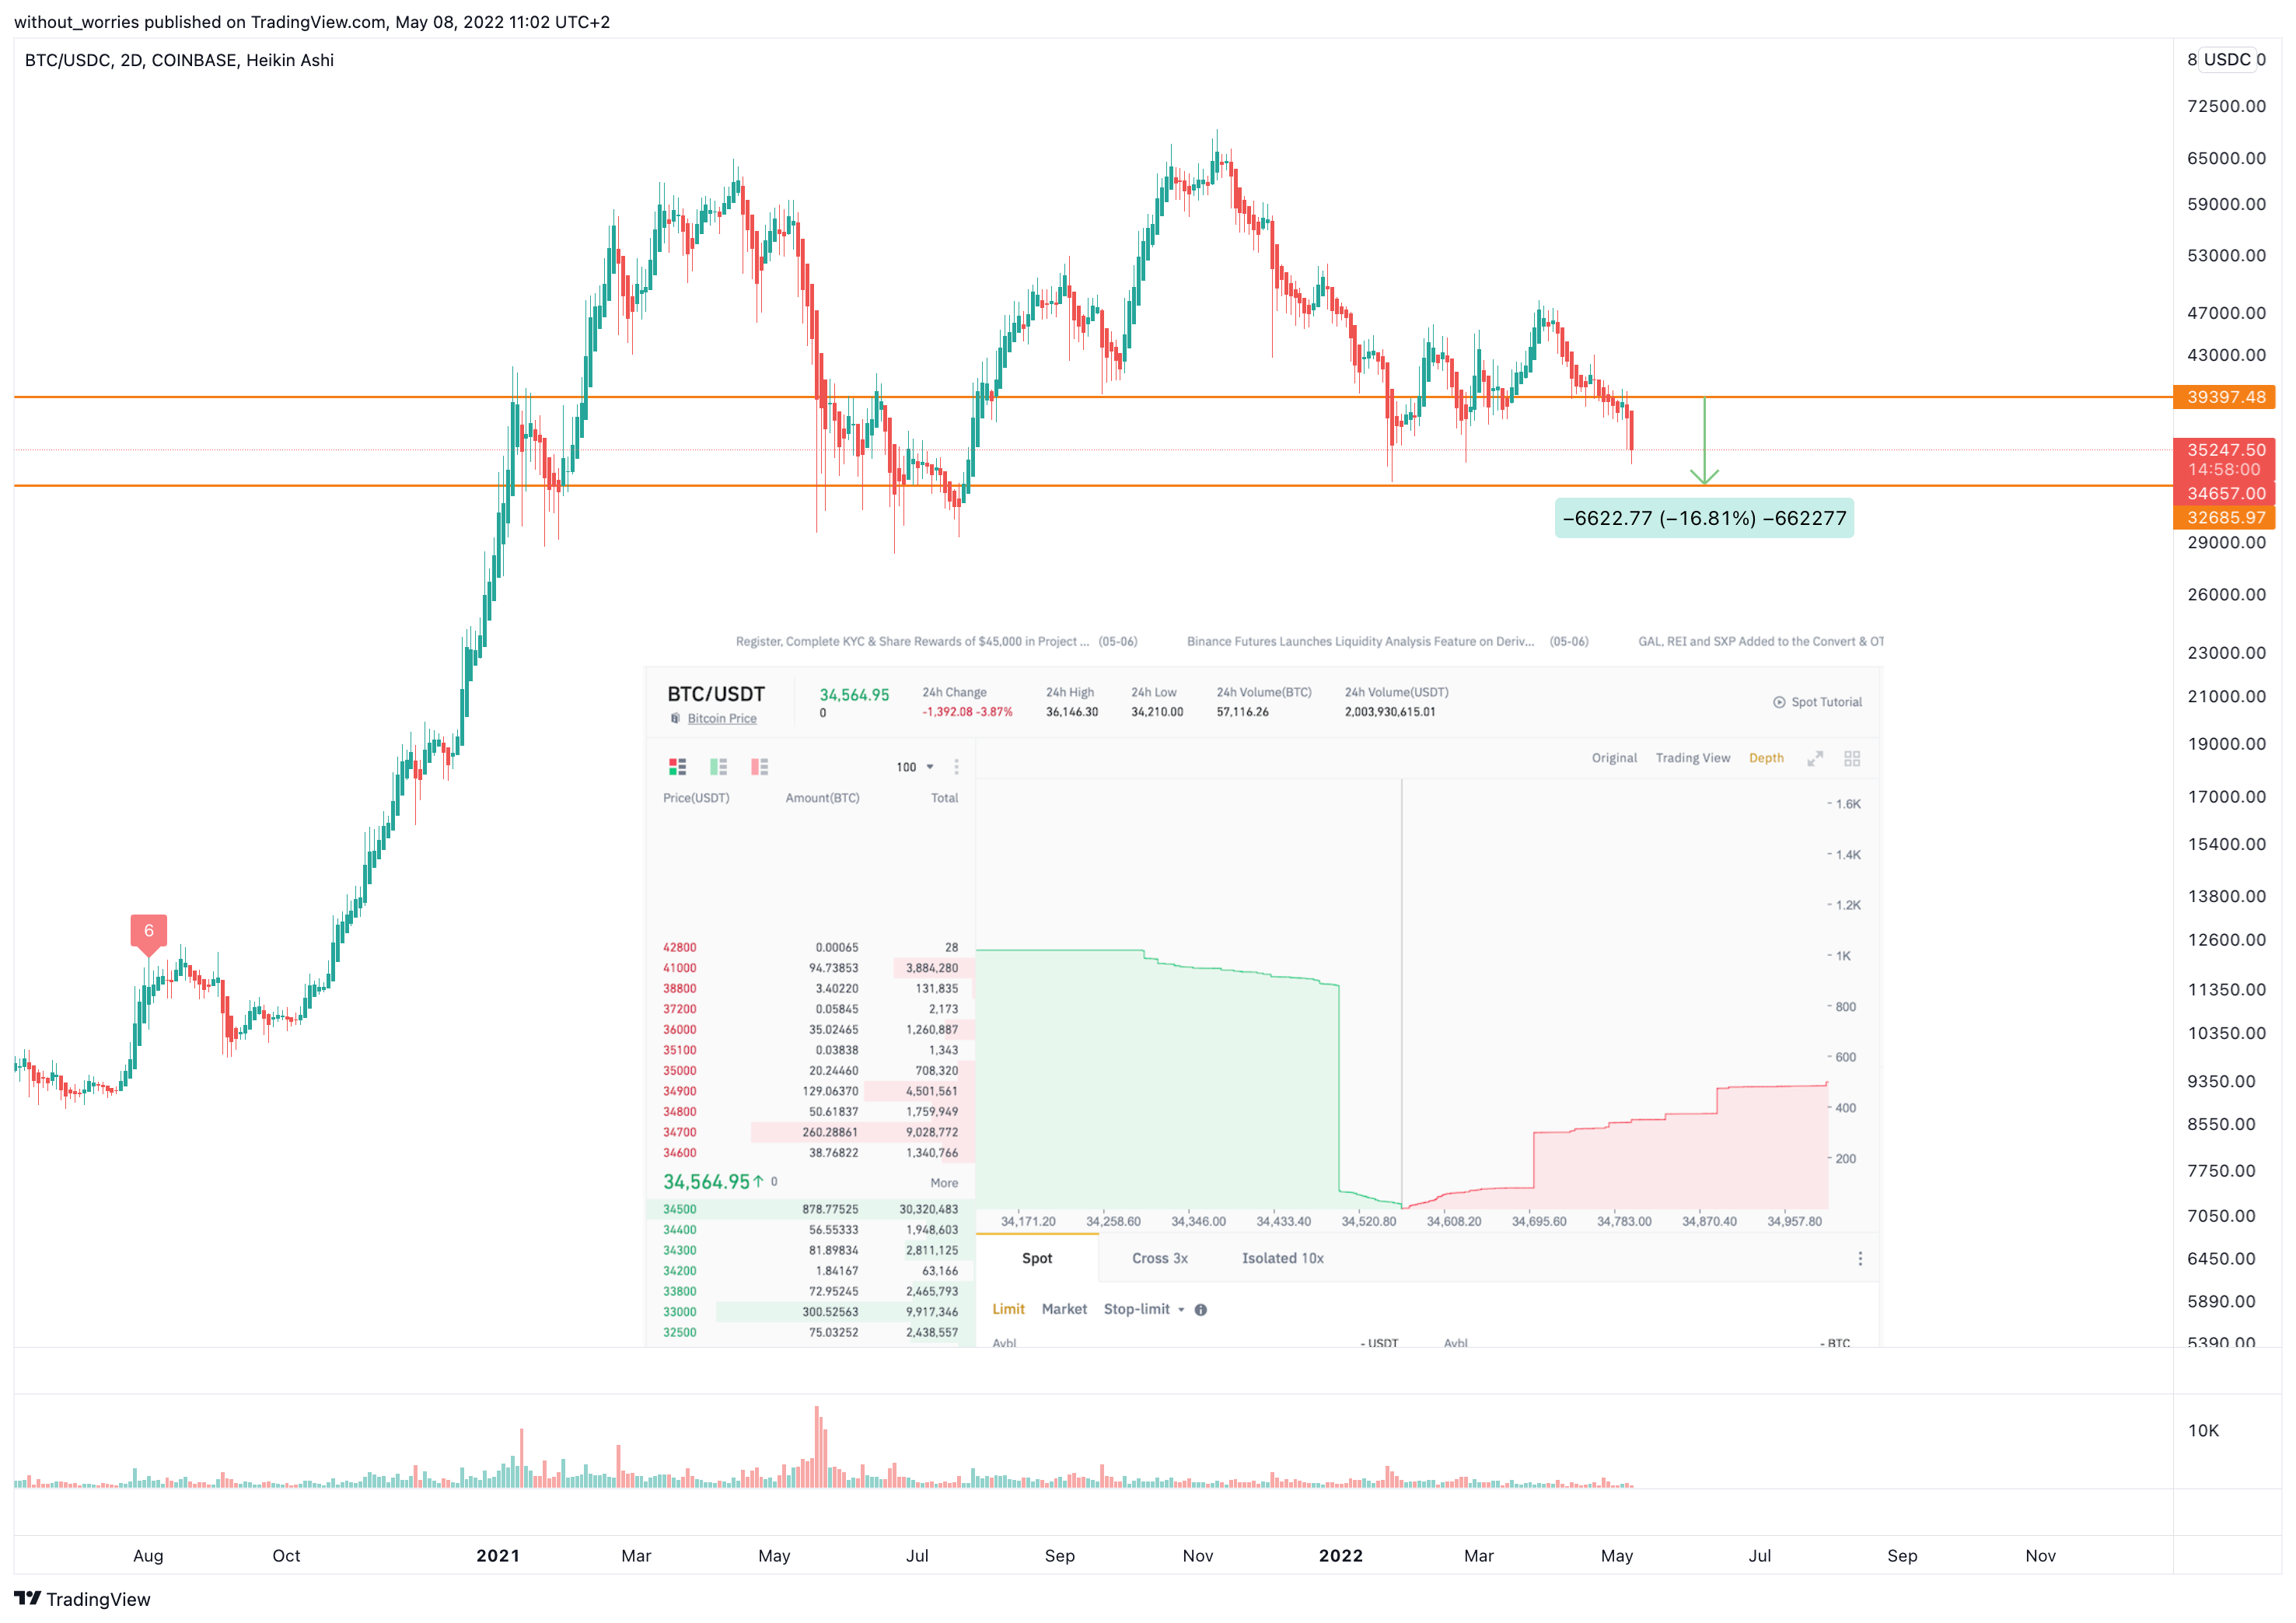The height and width of the screenshot is (1623, 2296).
Task: Switch to the Isolated 10x margin tab
Action: 1282,1258
